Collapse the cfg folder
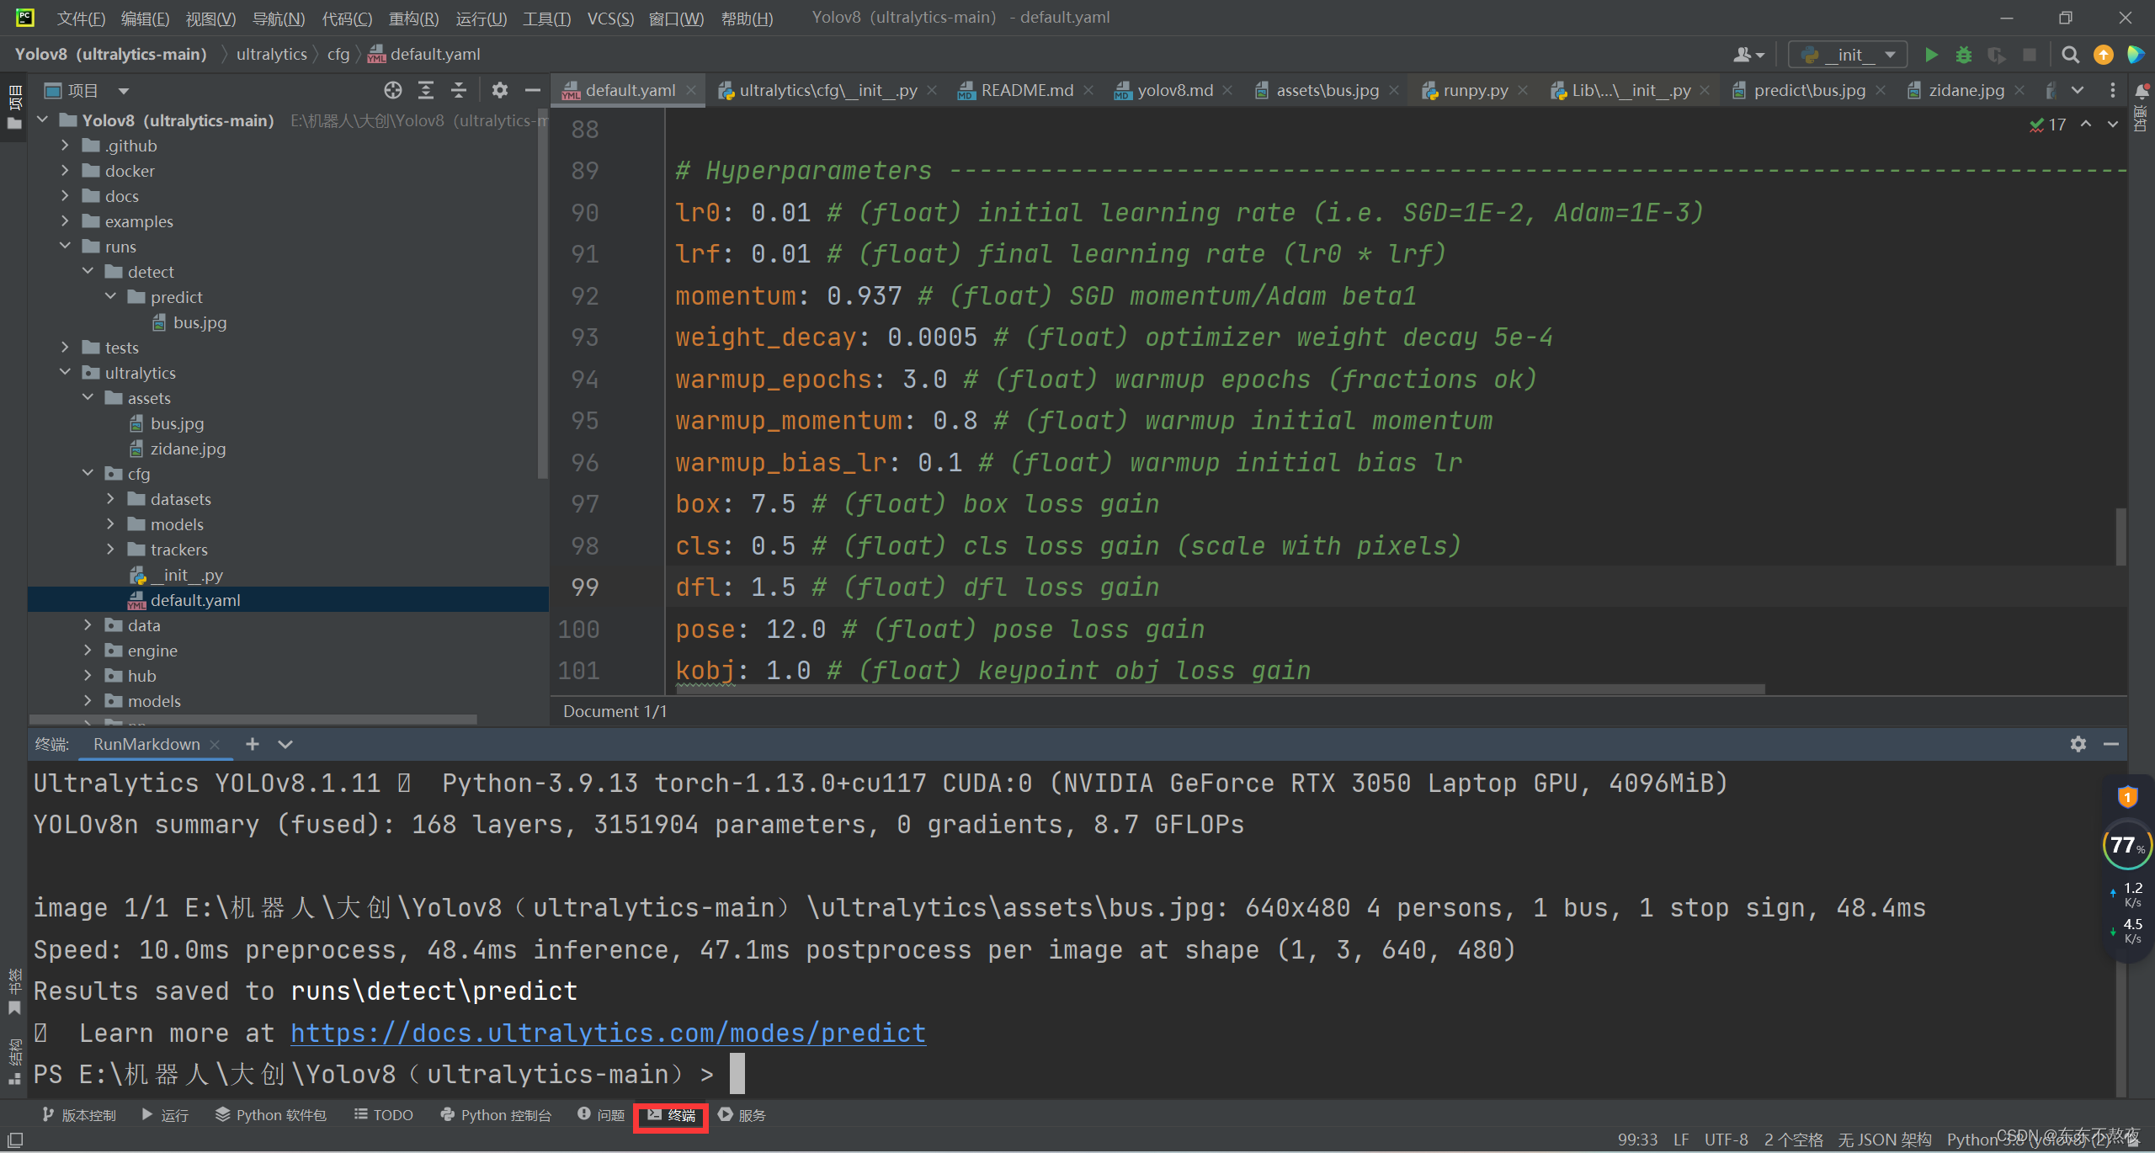2155x1153 pixels. point(88,473)
